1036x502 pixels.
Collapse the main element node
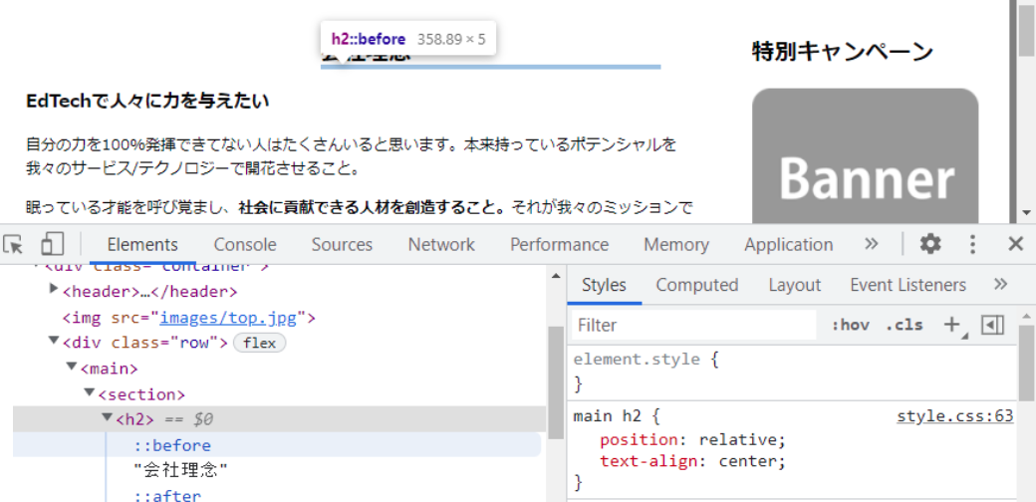(72, 366)
